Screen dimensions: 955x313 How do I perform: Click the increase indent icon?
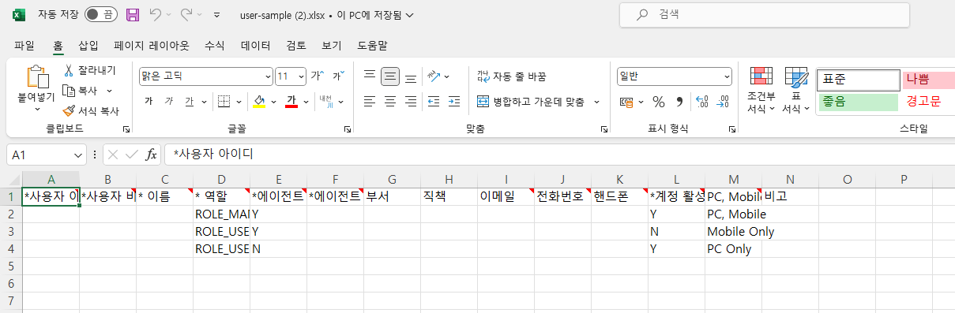tap(453, 101)
